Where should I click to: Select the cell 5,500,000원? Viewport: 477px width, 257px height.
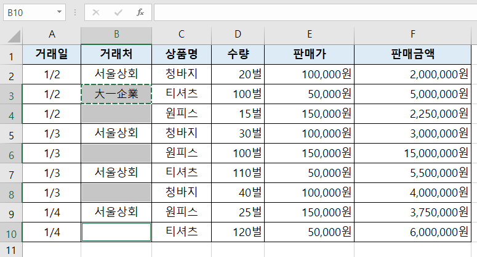[413, 173]
